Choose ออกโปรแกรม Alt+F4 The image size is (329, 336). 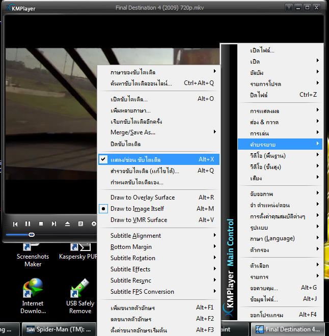[x=280, y=315]
